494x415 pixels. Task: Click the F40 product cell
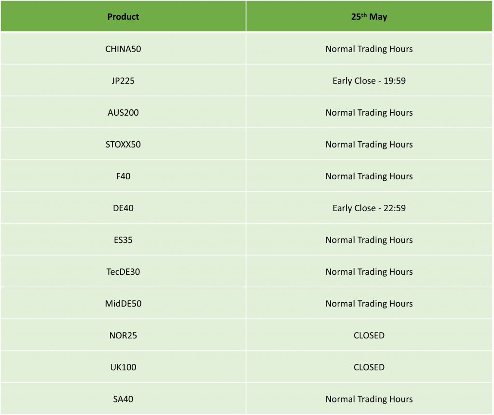click(x=123, y=176)
